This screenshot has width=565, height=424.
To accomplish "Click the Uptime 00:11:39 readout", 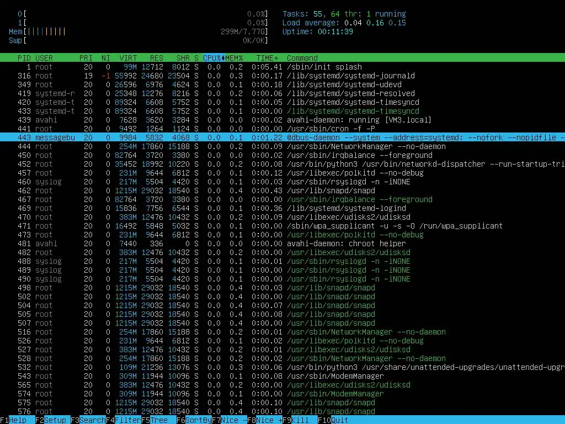I will pos(318,31).
